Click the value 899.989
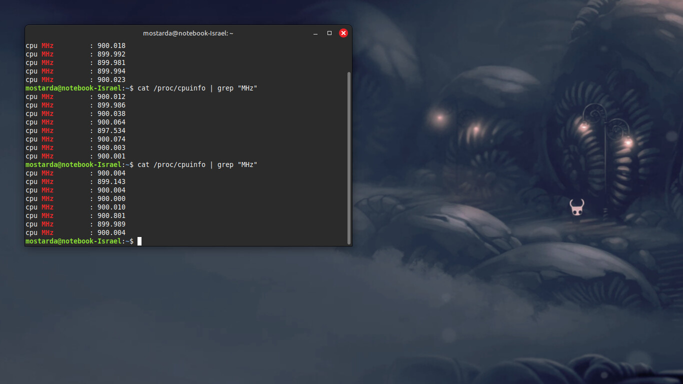Screen dimensions: 683x384 click(111, 224)
